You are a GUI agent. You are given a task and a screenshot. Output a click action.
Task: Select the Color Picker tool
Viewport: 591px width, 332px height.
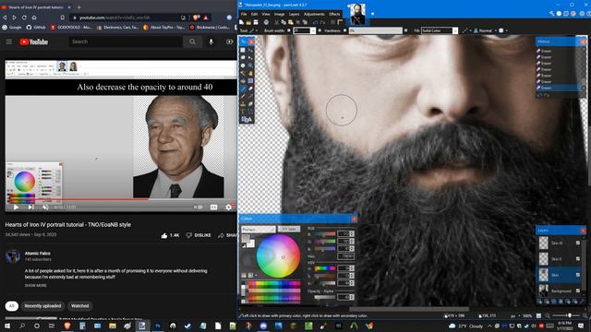pos(250,96)
